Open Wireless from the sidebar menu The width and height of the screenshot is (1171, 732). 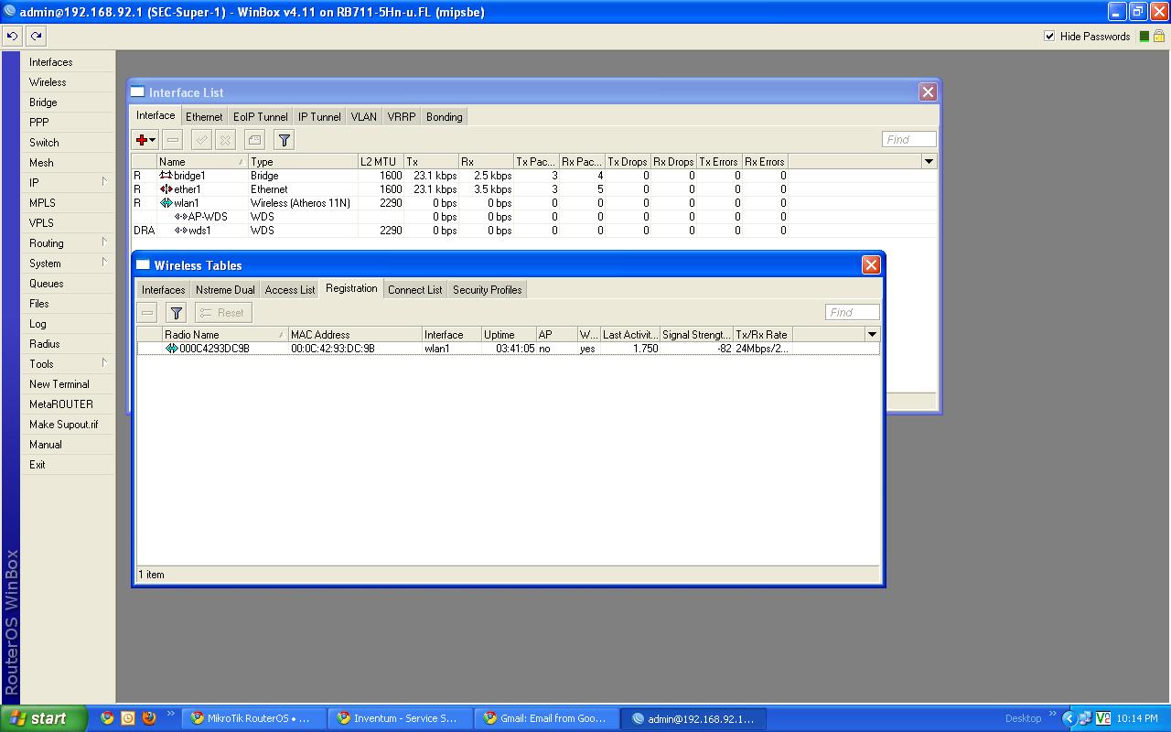coord(69,81)
